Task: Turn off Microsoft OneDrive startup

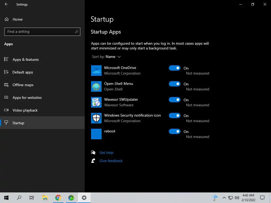Action: [175, 68]
